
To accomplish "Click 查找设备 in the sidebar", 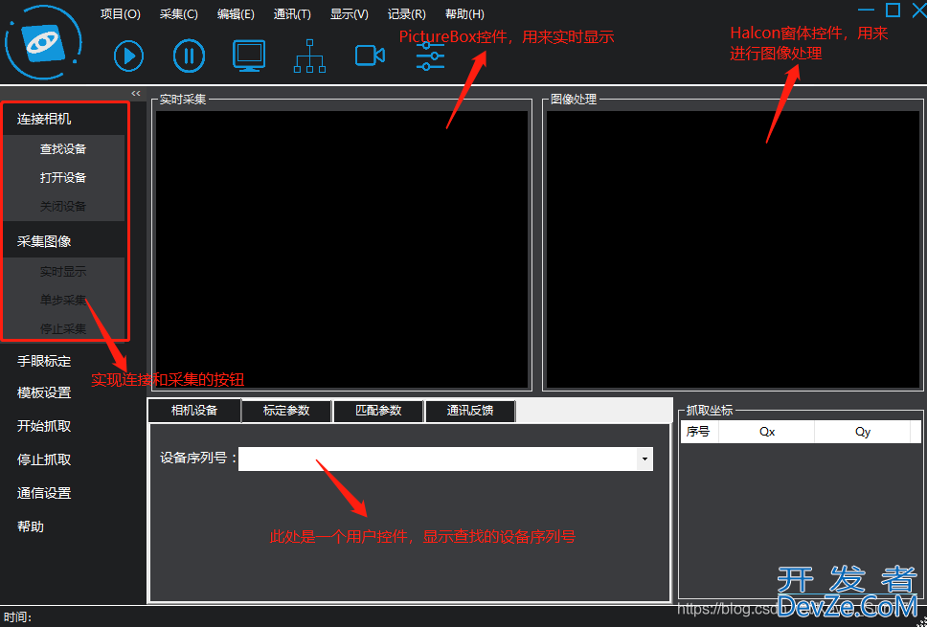I will pyautogui.click(x=63, y=149).
